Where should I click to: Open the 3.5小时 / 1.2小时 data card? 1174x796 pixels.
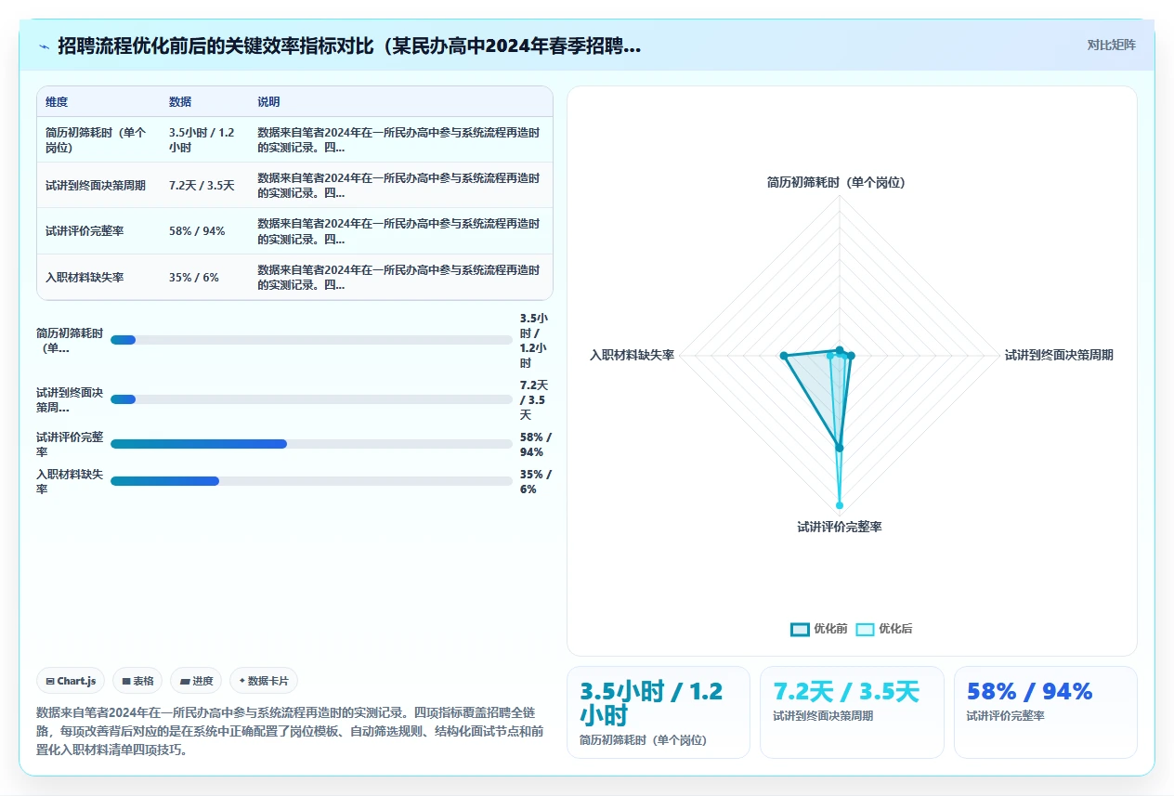(659, 712)
